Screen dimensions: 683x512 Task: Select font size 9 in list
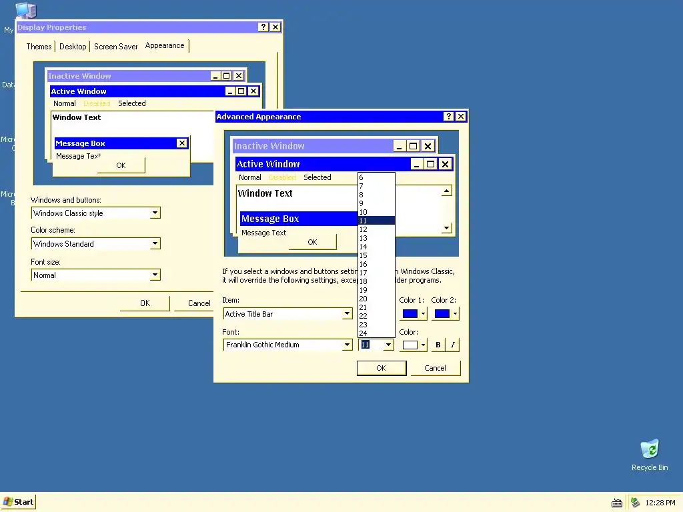pos(376,203)
